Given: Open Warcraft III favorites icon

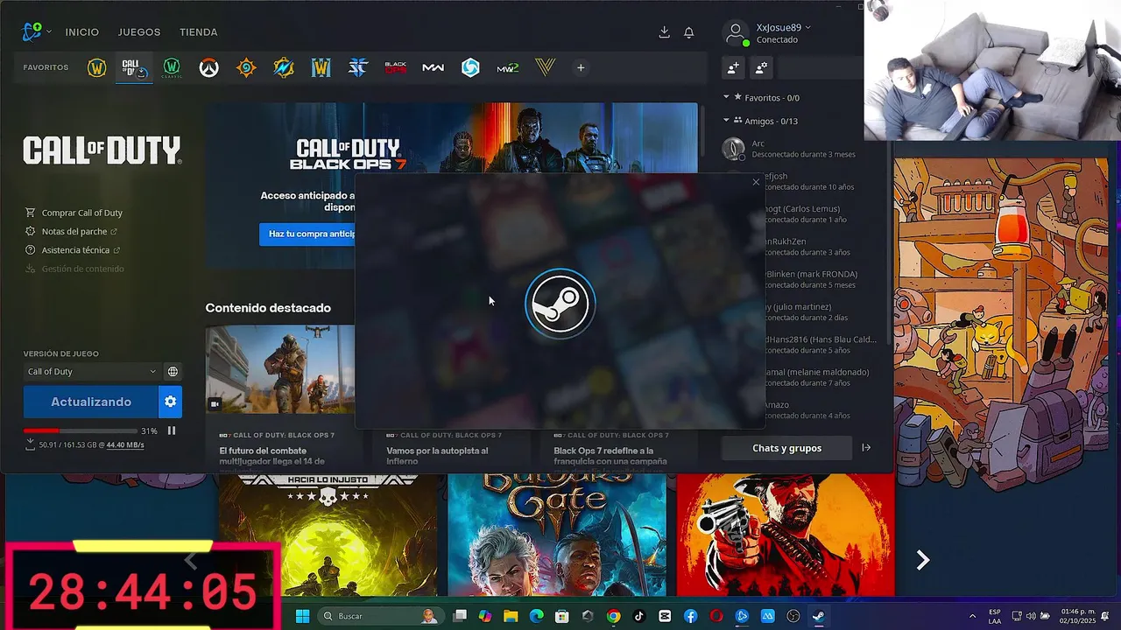Looking at the screenshot, I should pyautogui.click(x=321, y=67).
